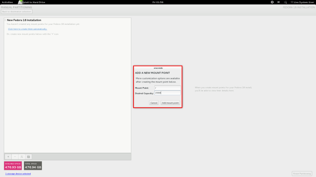
Task: Click the MANUAL PARTITIONING title text
Action: 16,7
